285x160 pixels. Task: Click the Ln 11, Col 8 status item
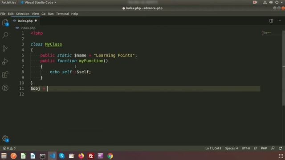click(x=213, y=148)
